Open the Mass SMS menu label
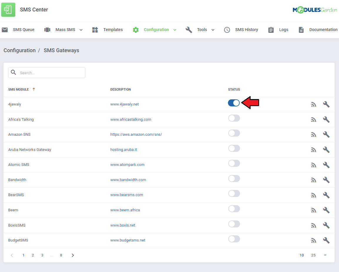339x272 pixels. pyautogui.click(x=65, y=30)
